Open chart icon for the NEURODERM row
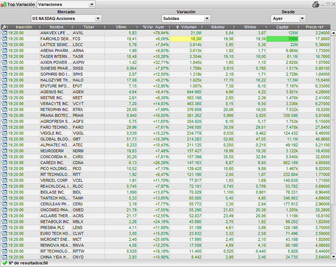 coord(4,151)
